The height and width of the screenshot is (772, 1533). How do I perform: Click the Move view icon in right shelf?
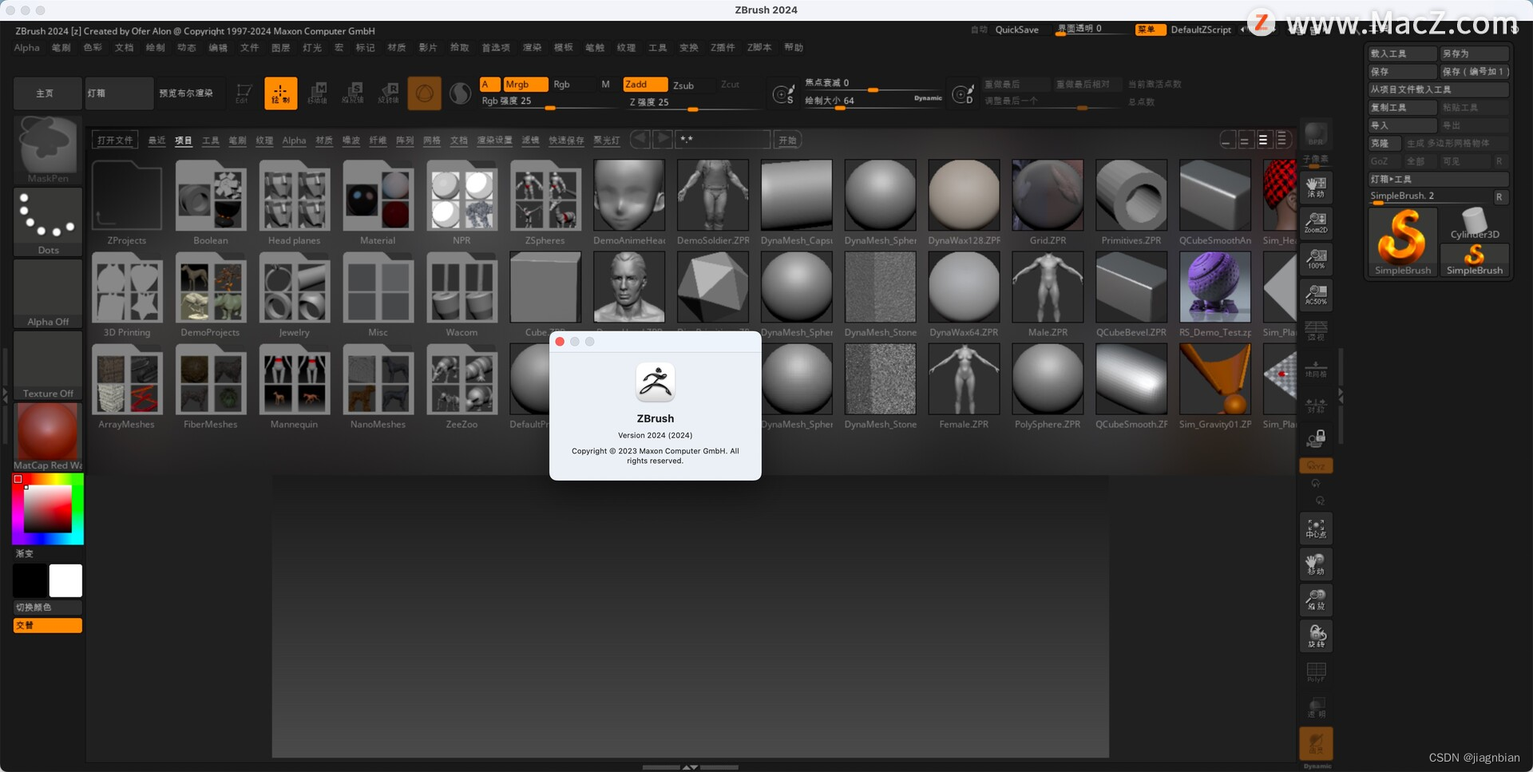[x=1316, y=564]
